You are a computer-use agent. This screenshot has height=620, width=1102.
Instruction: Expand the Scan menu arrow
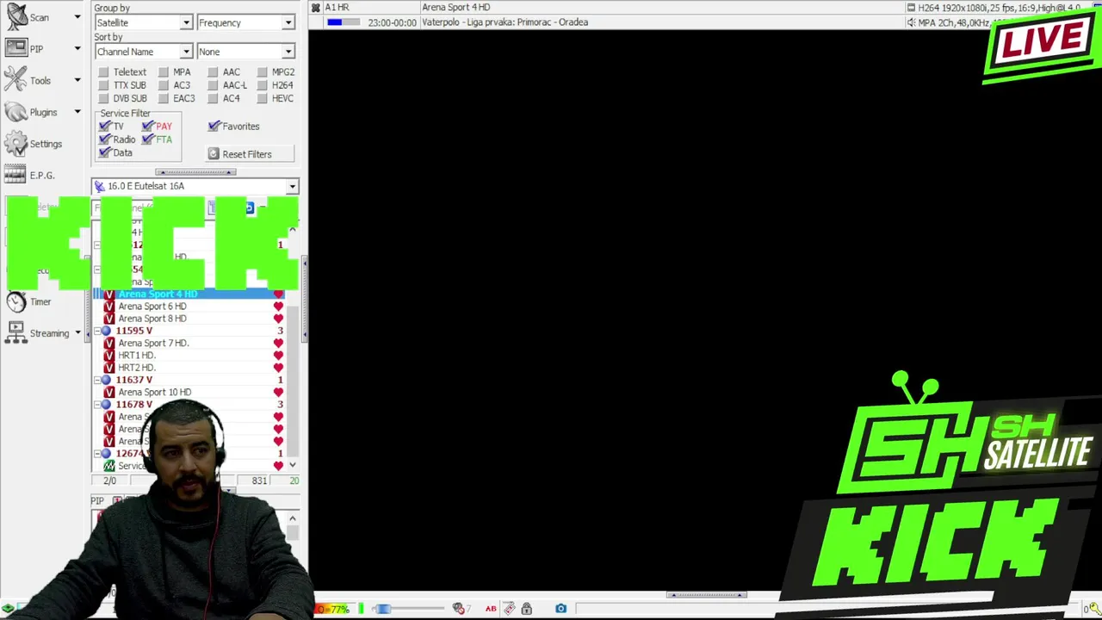tap(77, 17)
